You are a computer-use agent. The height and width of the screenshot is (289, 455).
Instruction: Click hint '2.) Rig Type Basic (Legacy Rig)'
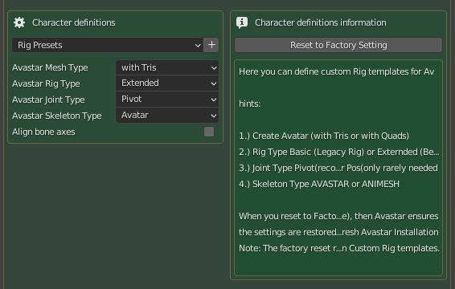click(339, 152)
